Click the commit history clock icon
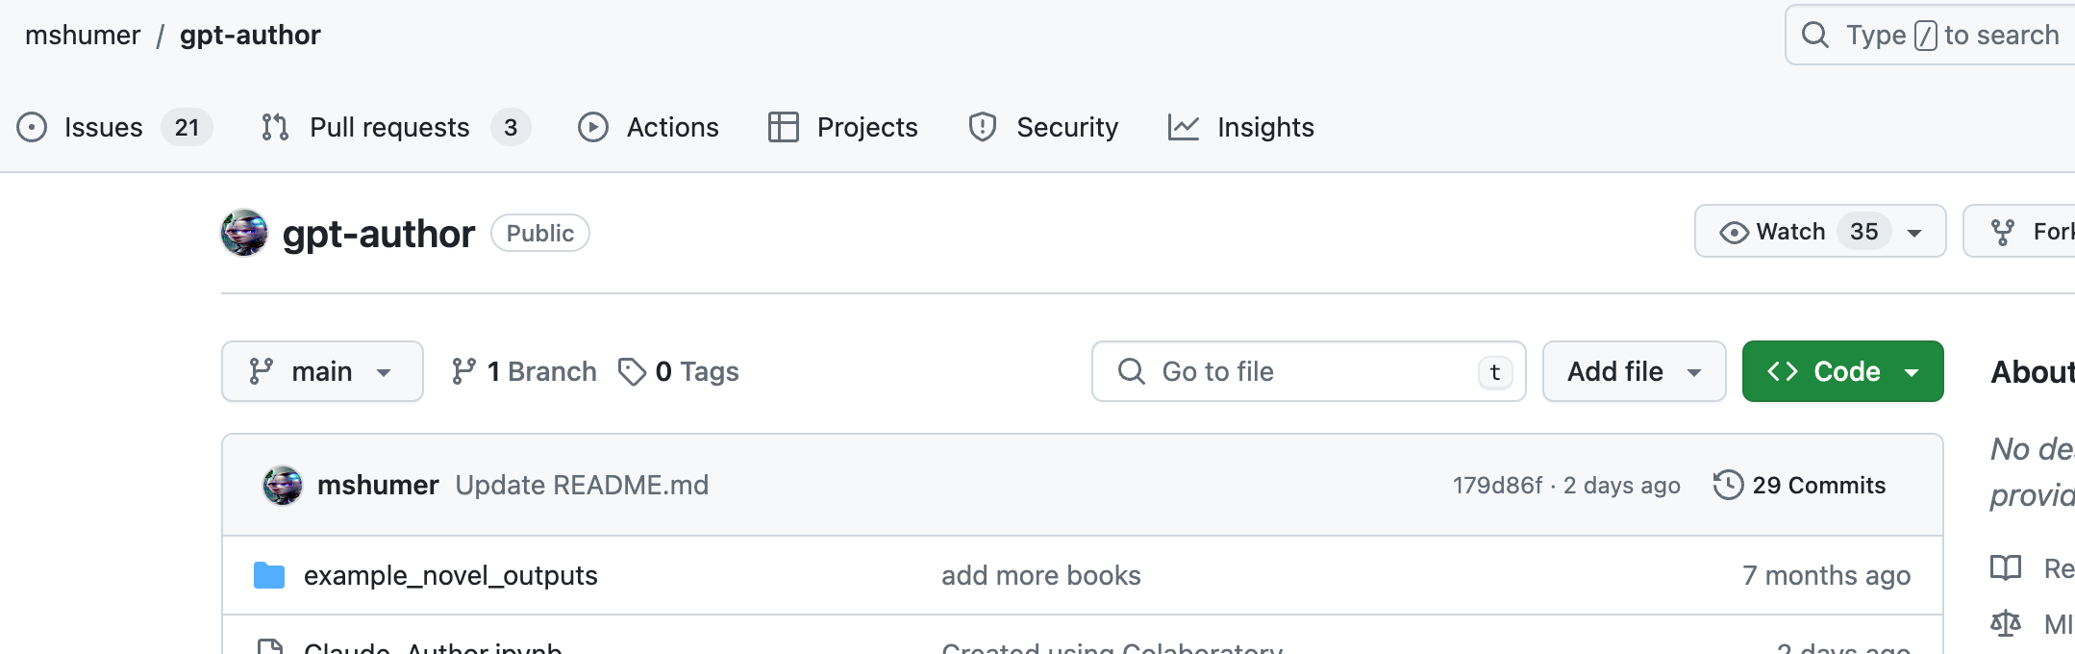 pos(1728,485)
